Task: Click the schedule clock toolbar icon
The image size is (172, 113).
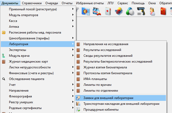Action: pyautogui.click(x=86, y=12)
